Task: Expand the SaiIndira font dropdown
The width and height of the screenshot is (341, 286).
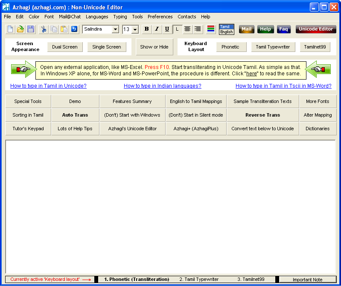Action: tap(116, 29)
